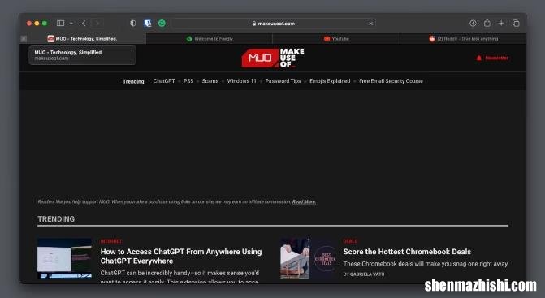The width and height of the screenshot is (545, 298).
Task: Open the Emojis Explained trending topic
Action: pyautogui.click(x=330, y=81)
